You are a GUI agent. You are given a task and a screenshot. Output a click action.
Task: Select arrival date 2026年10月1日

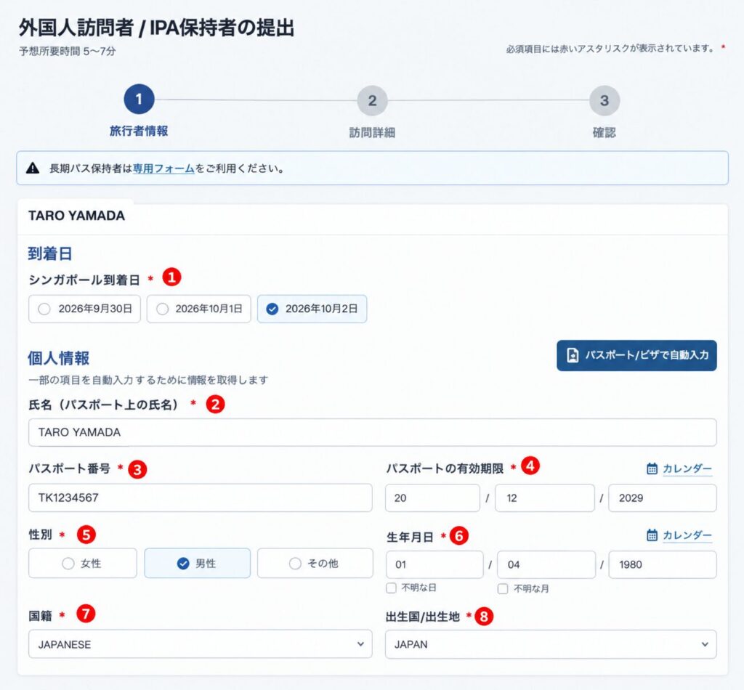click(199, 309)
